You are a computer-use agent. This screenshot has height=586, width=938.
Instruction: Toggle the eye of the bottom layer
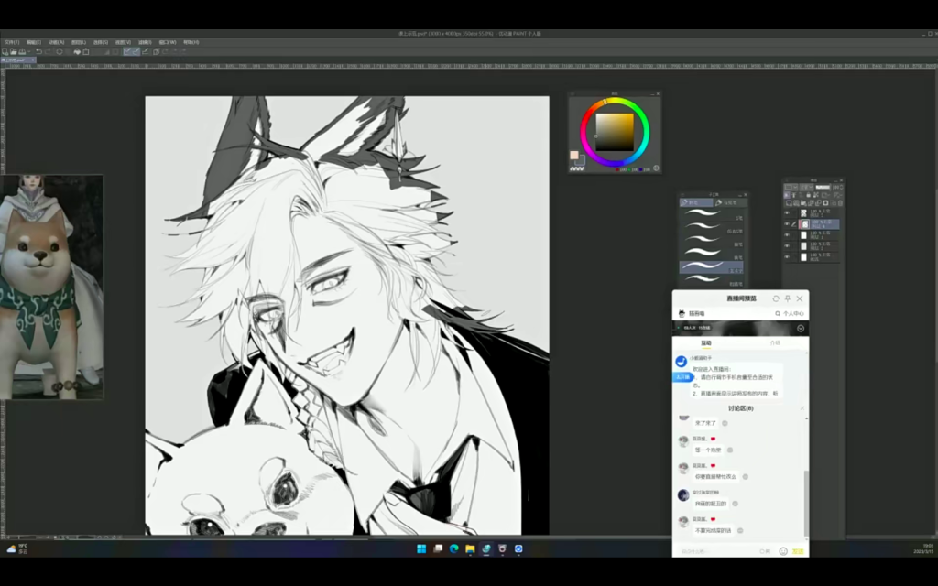click(x=787, y=257)
